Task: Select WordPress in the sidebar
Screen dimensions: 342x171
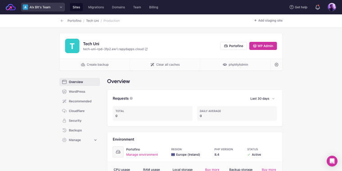Action: point(80,92)
